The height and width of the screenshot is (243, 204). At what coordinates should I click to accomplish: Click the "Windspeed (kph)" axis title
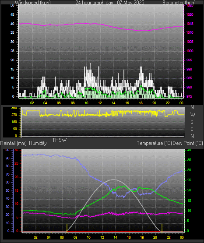click(x=33, y=2)
